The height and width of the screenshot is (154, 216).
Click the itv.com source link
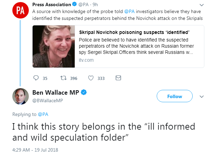(86, 60)
